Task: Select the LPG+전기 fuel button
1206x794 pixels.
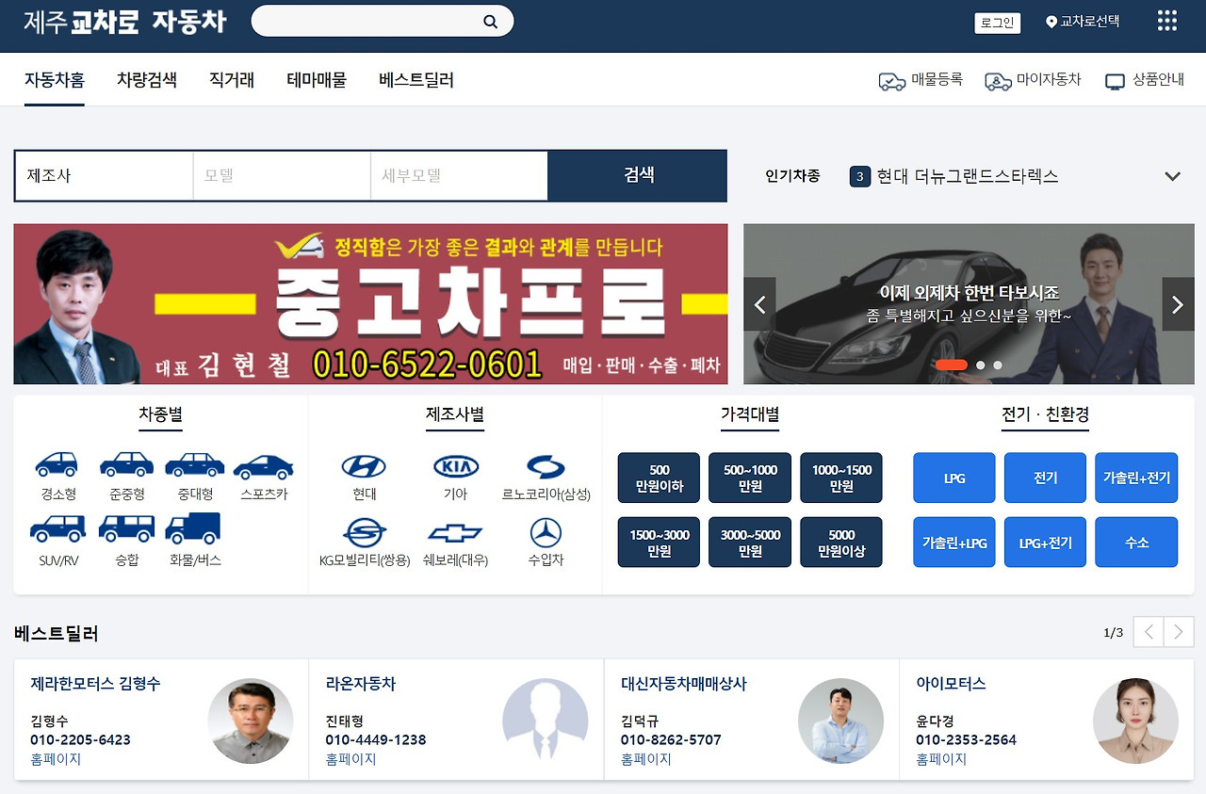Action: [1045, 543]
